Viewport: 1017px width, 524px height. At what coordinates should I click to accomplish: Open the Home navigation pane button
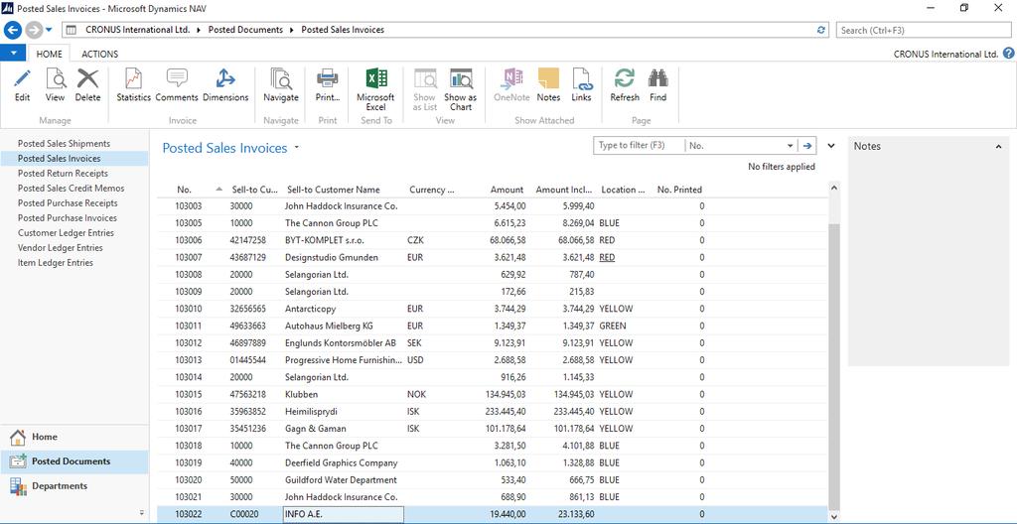pyautogui.click(x=73, y=437)
